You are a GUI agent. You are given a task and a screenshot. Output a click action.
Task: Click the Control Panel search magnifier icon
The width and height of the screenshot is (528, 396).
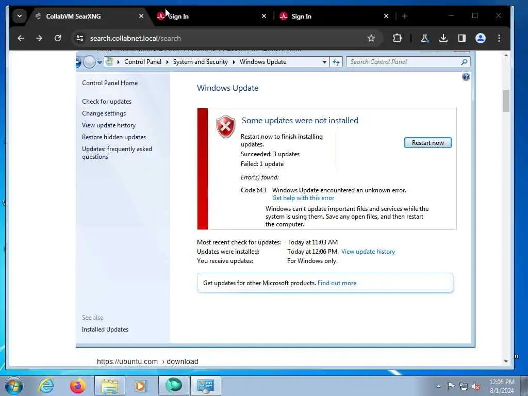(x=465, y=62)
